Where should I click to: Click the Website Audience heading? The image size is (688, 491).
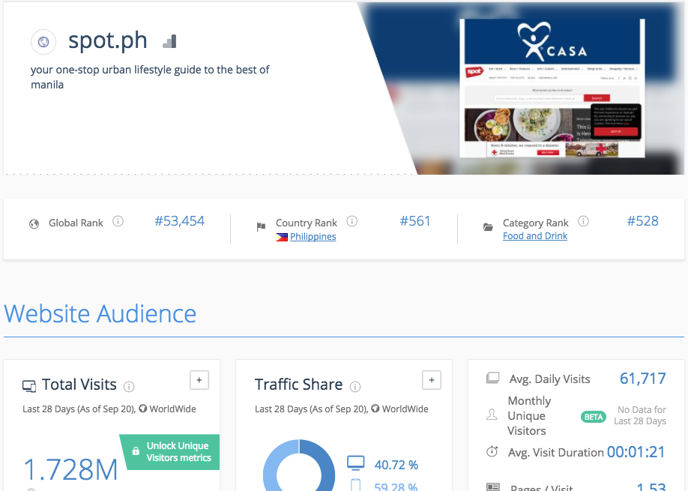(x=100, y=314)
